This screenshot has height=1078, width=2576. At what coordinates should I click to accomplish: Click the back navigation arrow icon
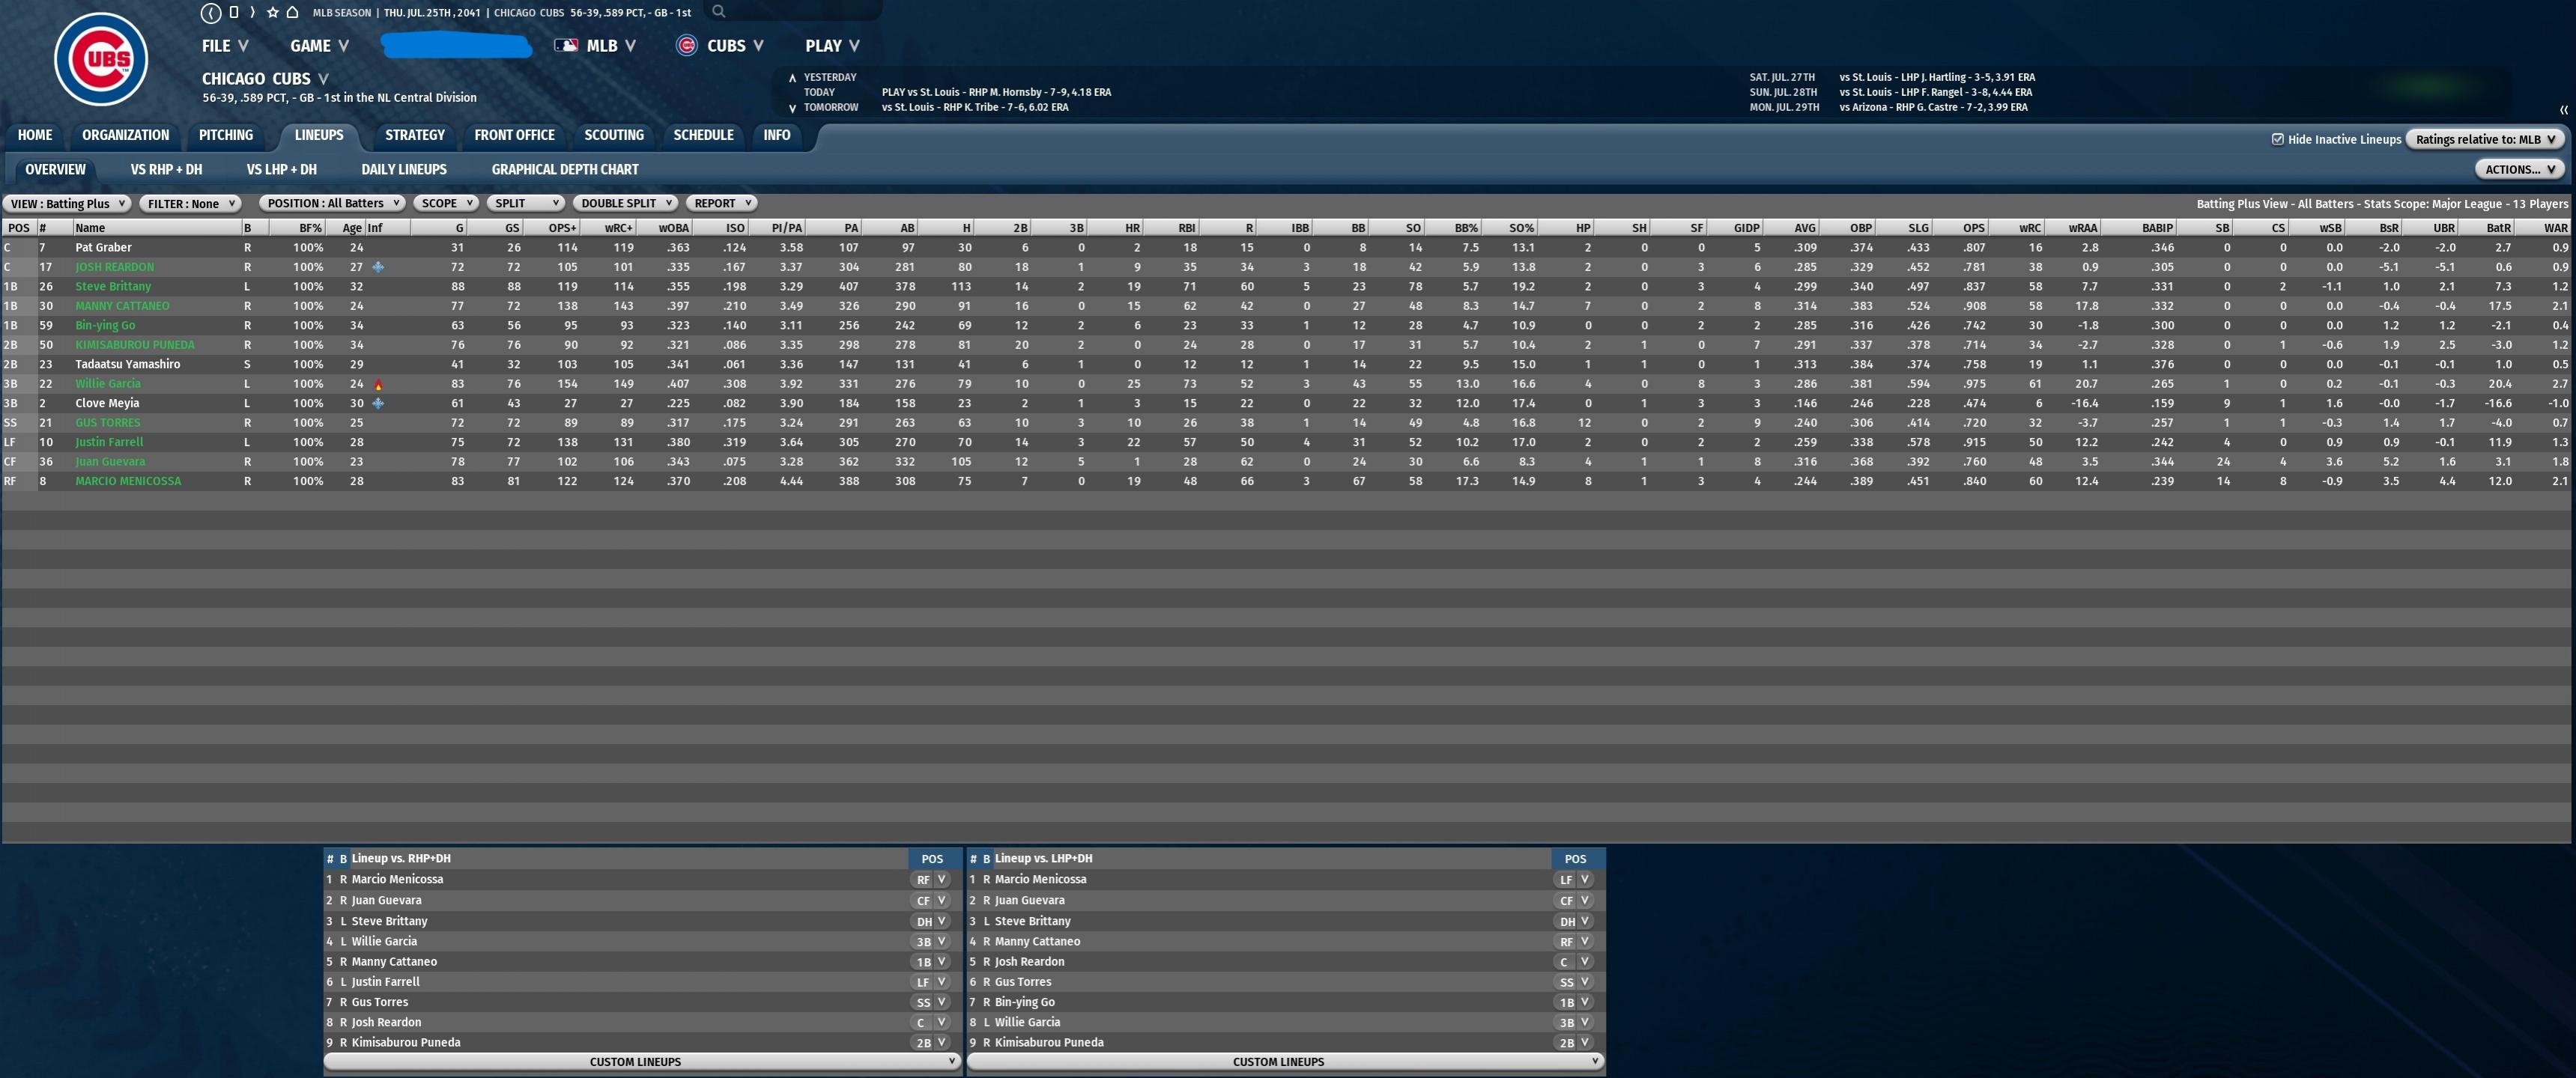pyautogui.click(x=210, y=13)
